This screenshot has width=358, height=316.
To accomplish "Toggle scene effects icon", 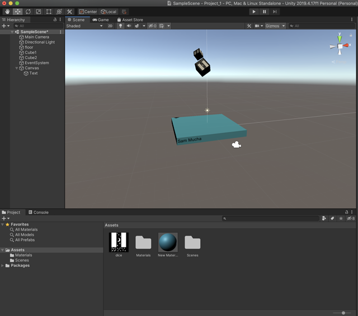I will [136, 26].
